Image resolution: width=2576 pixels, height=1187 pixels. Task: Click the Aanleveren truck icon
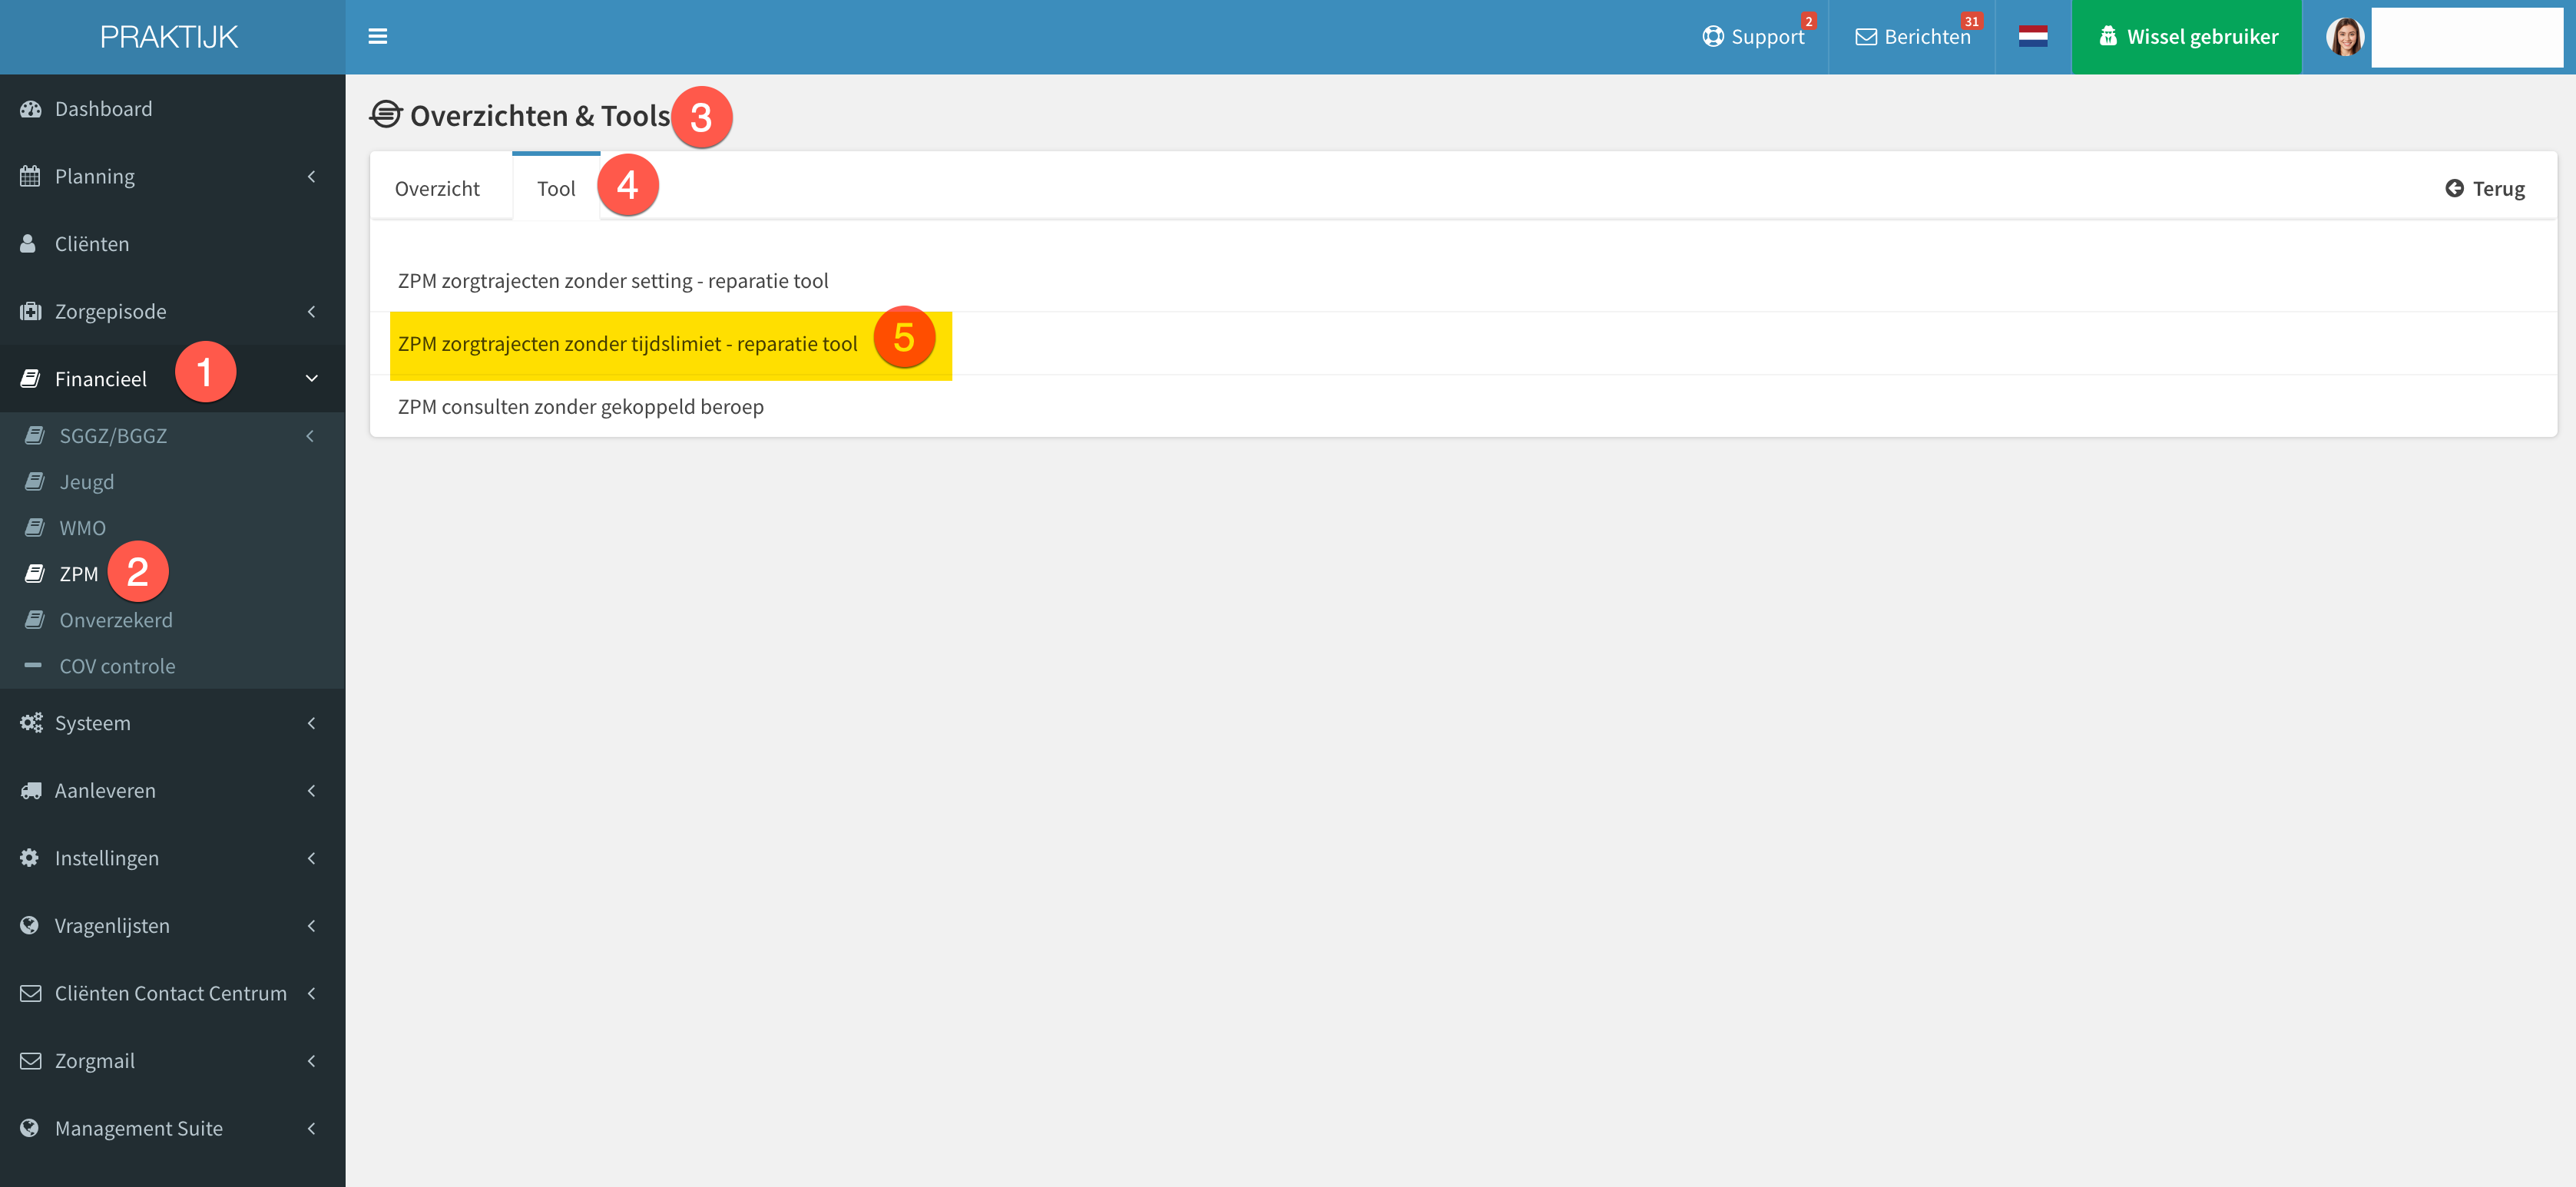tap(31, 790)
